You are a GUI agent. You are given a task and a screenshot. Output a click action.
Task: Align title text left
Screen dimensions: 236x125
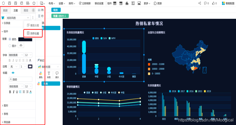(20, 92)
